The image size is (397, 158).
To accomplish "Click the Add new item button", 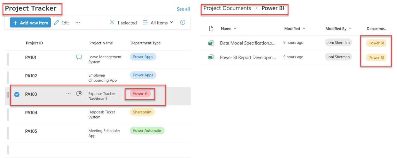I will pyautogui.click(x=30, y=23).
